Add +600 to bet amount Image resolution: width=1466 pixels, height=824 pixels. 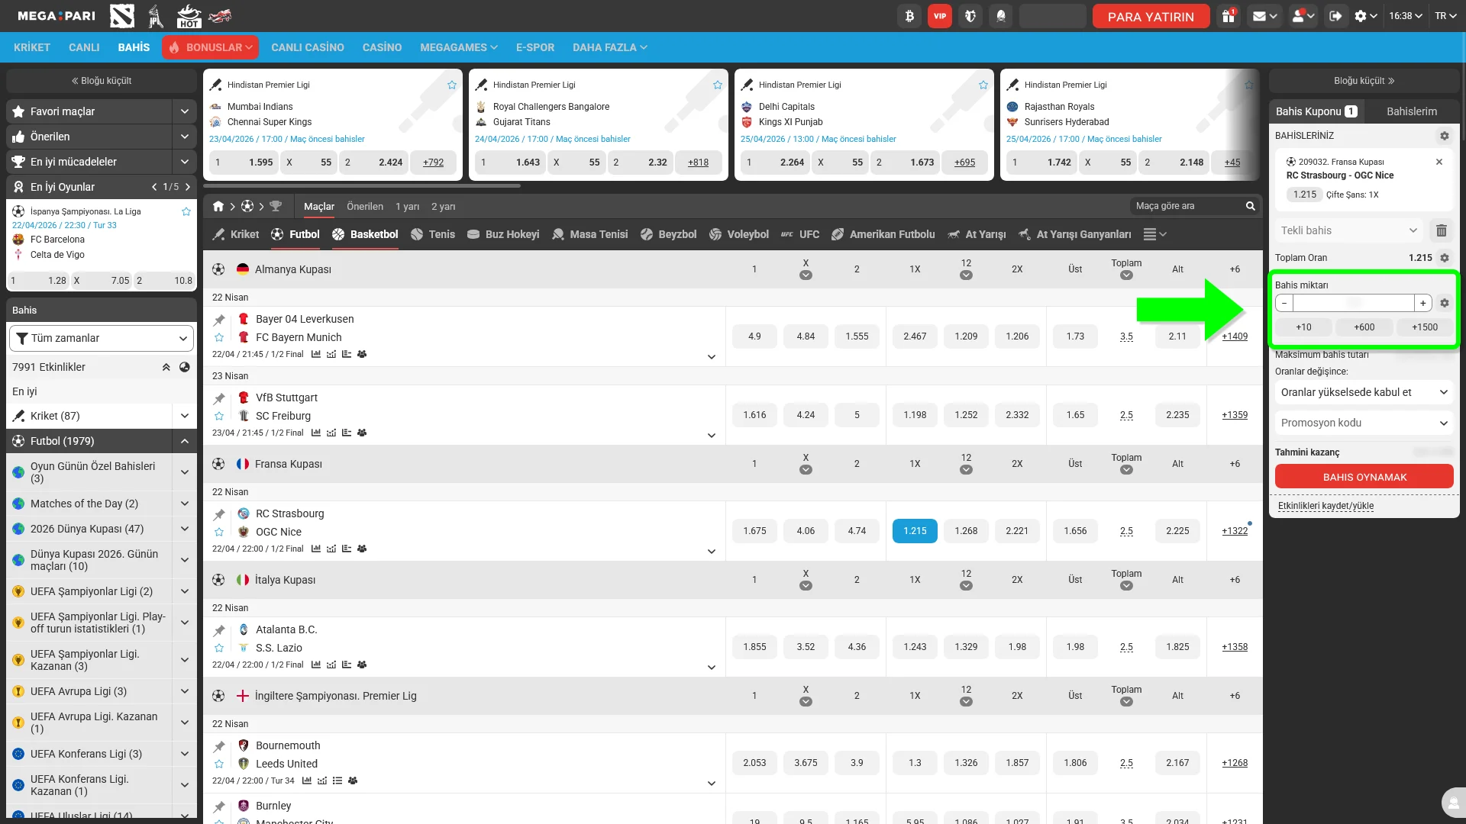pyautogui.click(x=1364, y=327)
